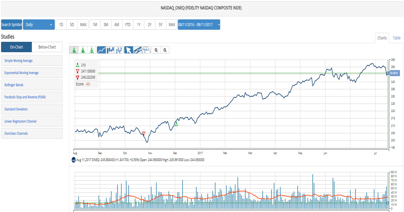404x212 pixels.
Task: Click the 210 monthly value in legend
Action: coord(84,65)
